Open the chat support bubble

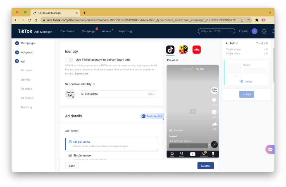tap(270, 149)
